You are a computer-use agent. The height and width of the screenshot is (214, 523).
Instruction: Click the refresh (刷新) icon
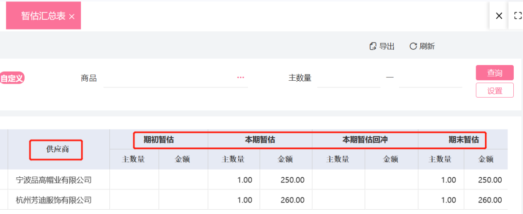413,46
